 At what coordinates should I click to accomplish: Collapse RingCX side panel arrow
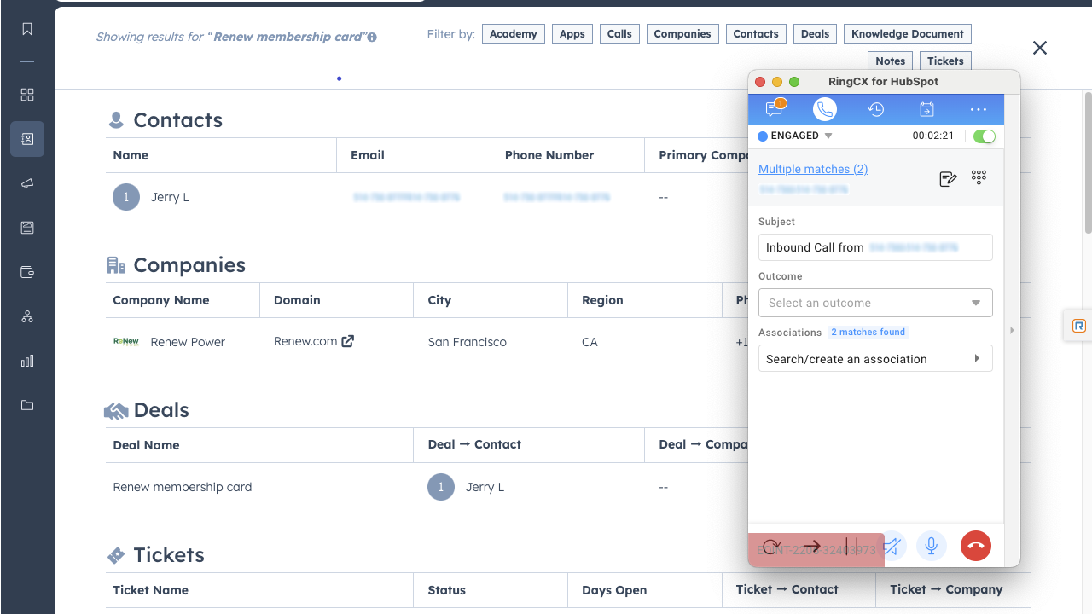(x=1012, y=330)
